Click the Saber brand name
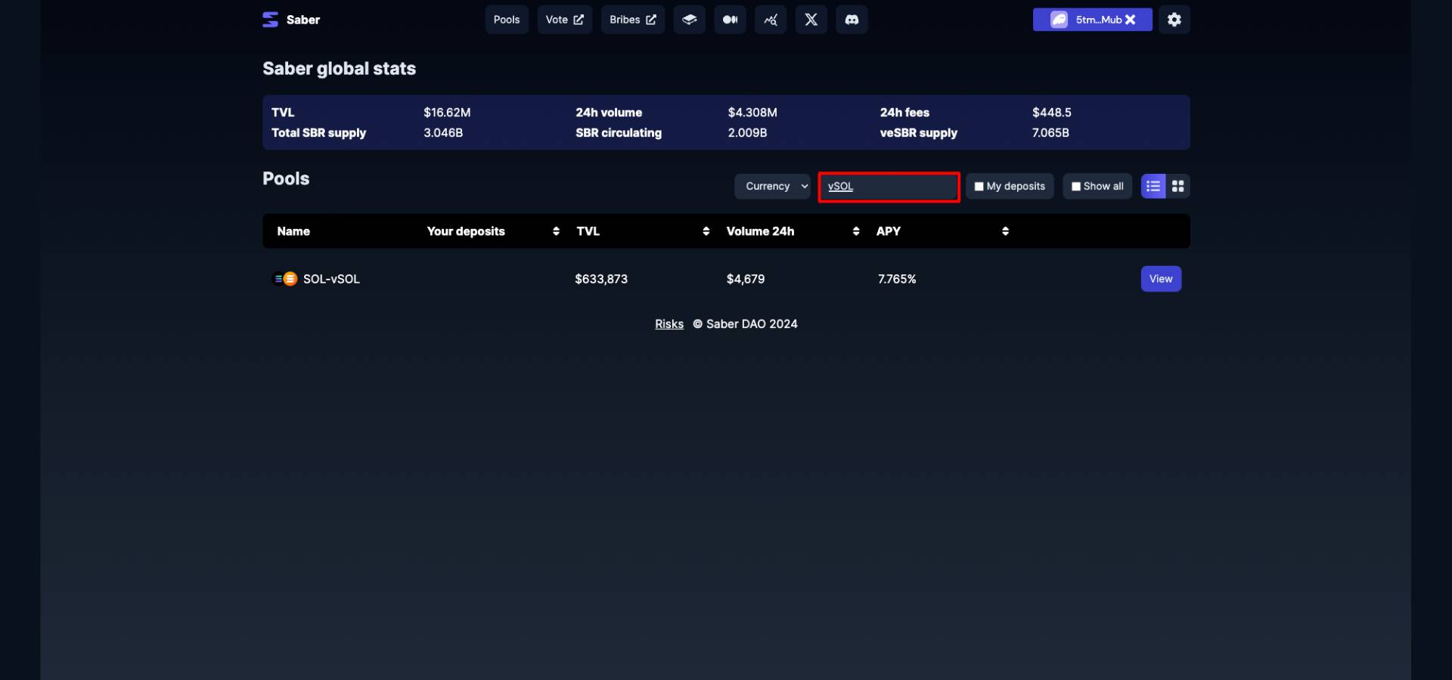Image resolution: width=1452 pixels, height=680 pixels. point(303,20)
